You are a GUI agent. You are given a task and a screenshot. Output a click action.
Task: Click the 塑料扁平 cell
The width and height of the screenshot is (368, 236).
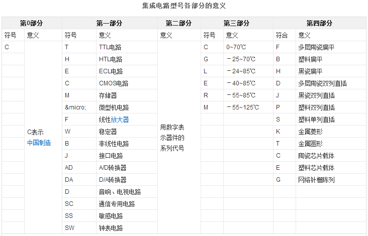tap(331, 59)
